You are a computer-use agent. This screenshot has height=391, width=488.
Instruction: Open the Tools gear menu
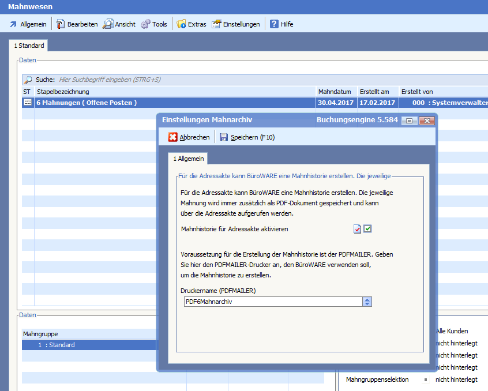click(x=154, y=24)
